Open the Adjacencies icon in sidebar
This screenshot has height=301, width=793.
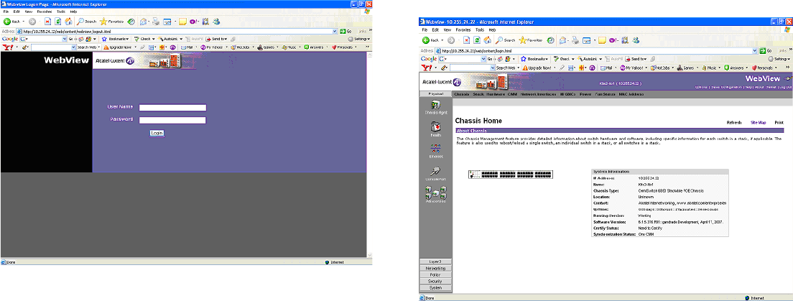[436, 193]
